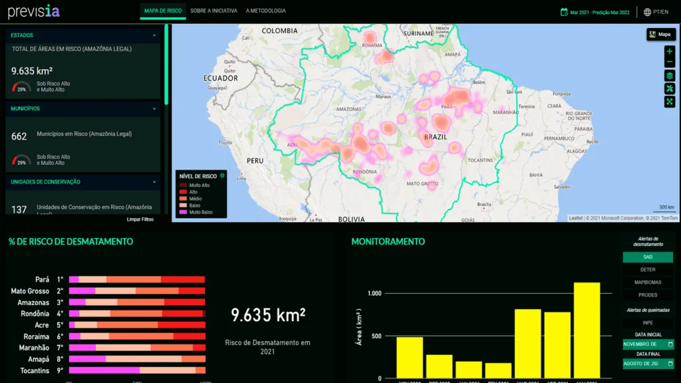Screen dimensions: 681x383
Task: Open the Data Inicial date field
Action: pyautogui.click(x=648, y=344)
